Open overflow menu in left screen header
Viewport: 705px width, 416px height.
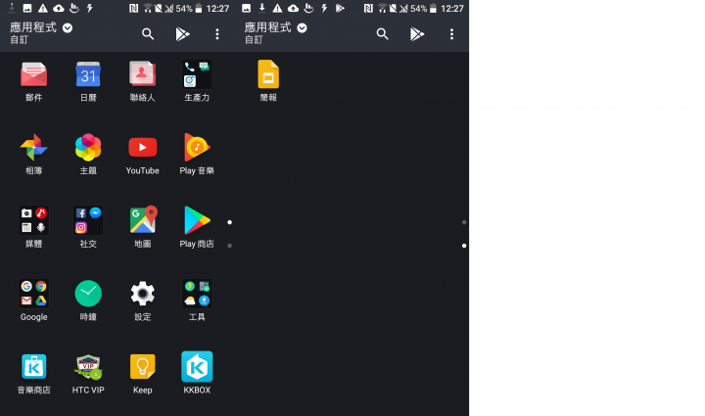217,34
